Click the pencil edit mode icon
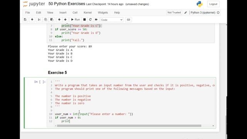 pos(186,13)
